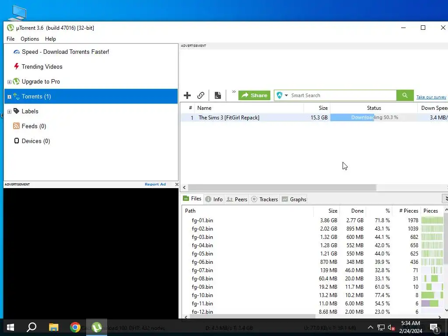Image resolution: width=448 pixels, height=336 pixels.
Task: Collapse the detail pane double-chevron button
Action: [445, 199]
